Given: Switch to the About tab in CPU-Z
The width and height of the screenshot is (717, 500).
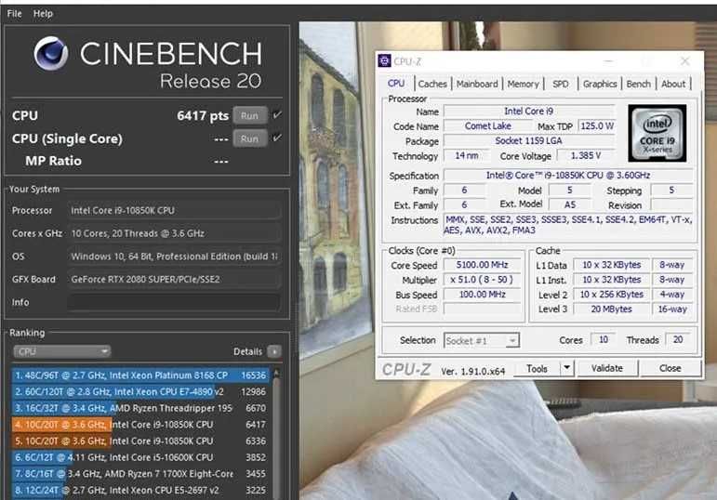Looking at the screenshot, I should (673, 84).
